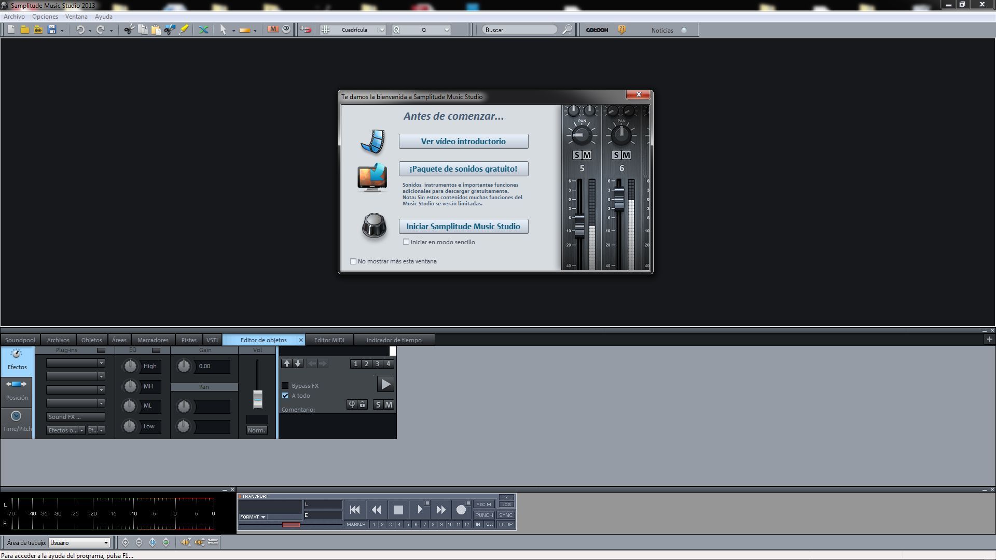
Task: Expand the first Plug-ins slot dropdown
Action: tap(101, 363)
